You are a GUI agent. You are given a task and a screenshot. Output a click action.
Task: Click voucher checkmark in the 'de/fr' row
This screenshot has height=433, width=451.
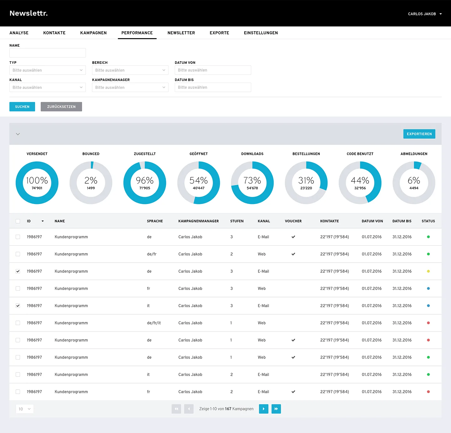tap(293, 254)
